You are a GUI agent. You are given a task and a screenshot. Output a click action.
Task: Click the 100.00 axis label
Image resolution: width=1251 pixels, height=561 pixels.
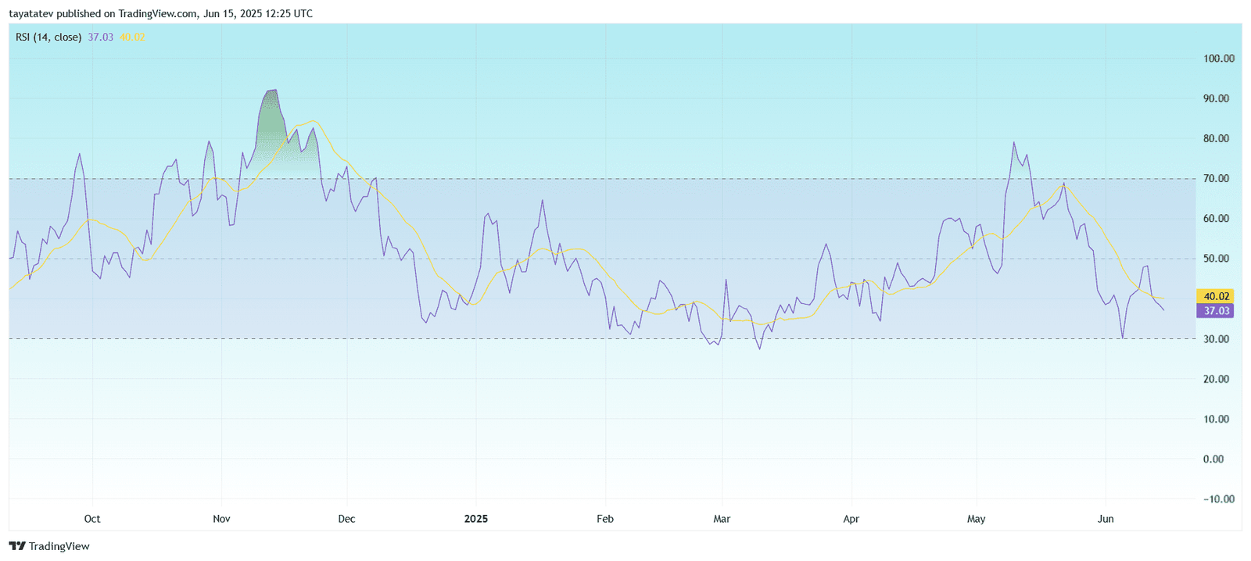pyautogui.click(x=1219, y=59)
